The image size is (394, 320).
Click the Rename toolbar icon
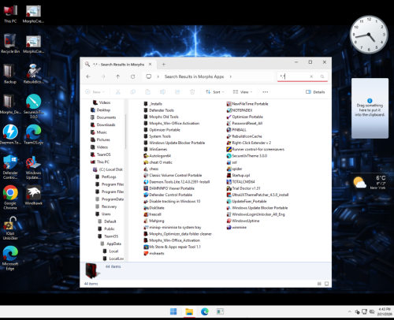click(162, 92)
